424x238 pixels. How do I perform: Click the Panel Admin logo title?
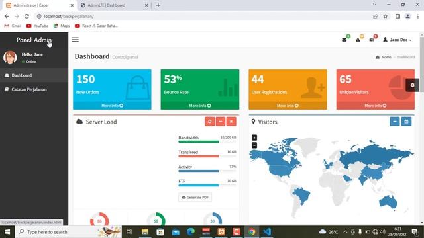pyautogui.click(x=34, y=40)
